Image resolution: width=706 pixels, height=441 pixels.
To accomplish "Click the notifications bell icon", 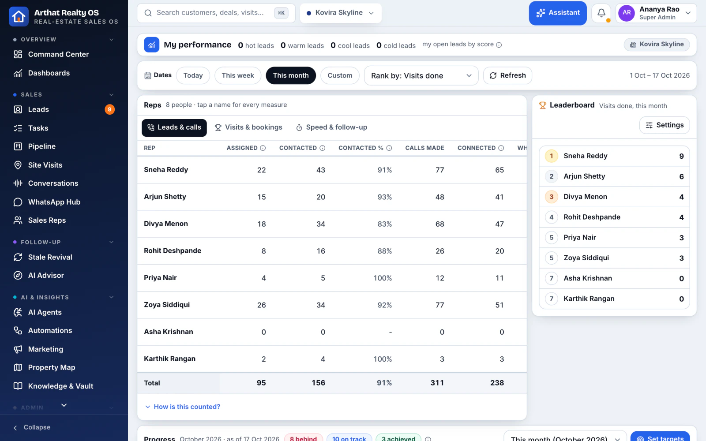I will 601,13.
